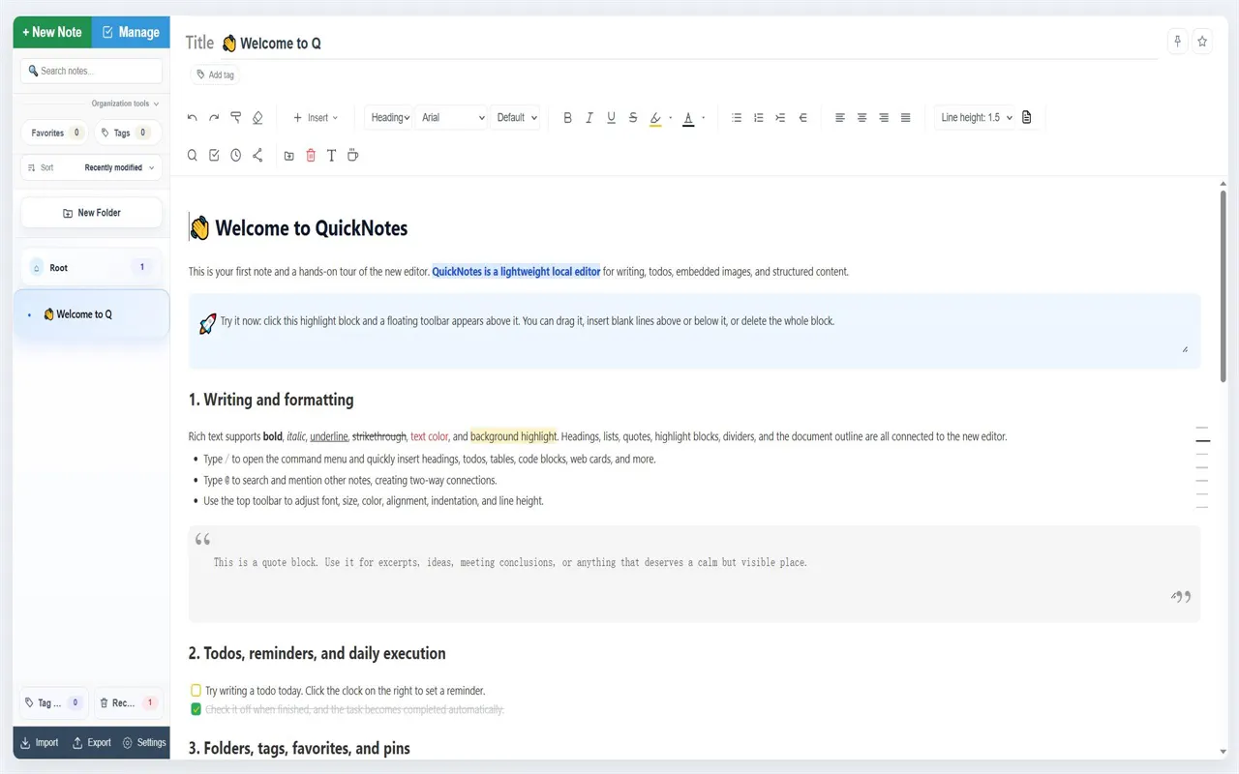Increase indent of the paragraph
The height and width of the screenshot is (774, 1239).
[780, 118]
